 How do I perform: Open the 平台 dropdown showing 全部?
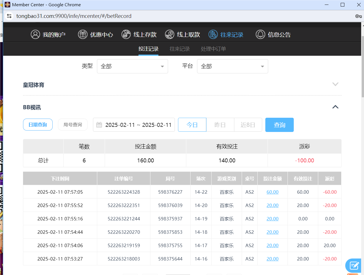232,66
